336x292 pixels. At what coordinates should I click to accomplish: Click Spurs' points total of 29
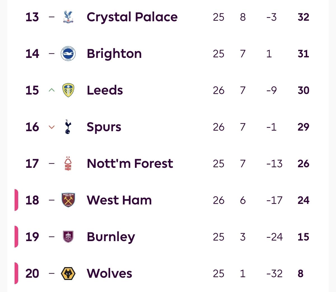303,127
